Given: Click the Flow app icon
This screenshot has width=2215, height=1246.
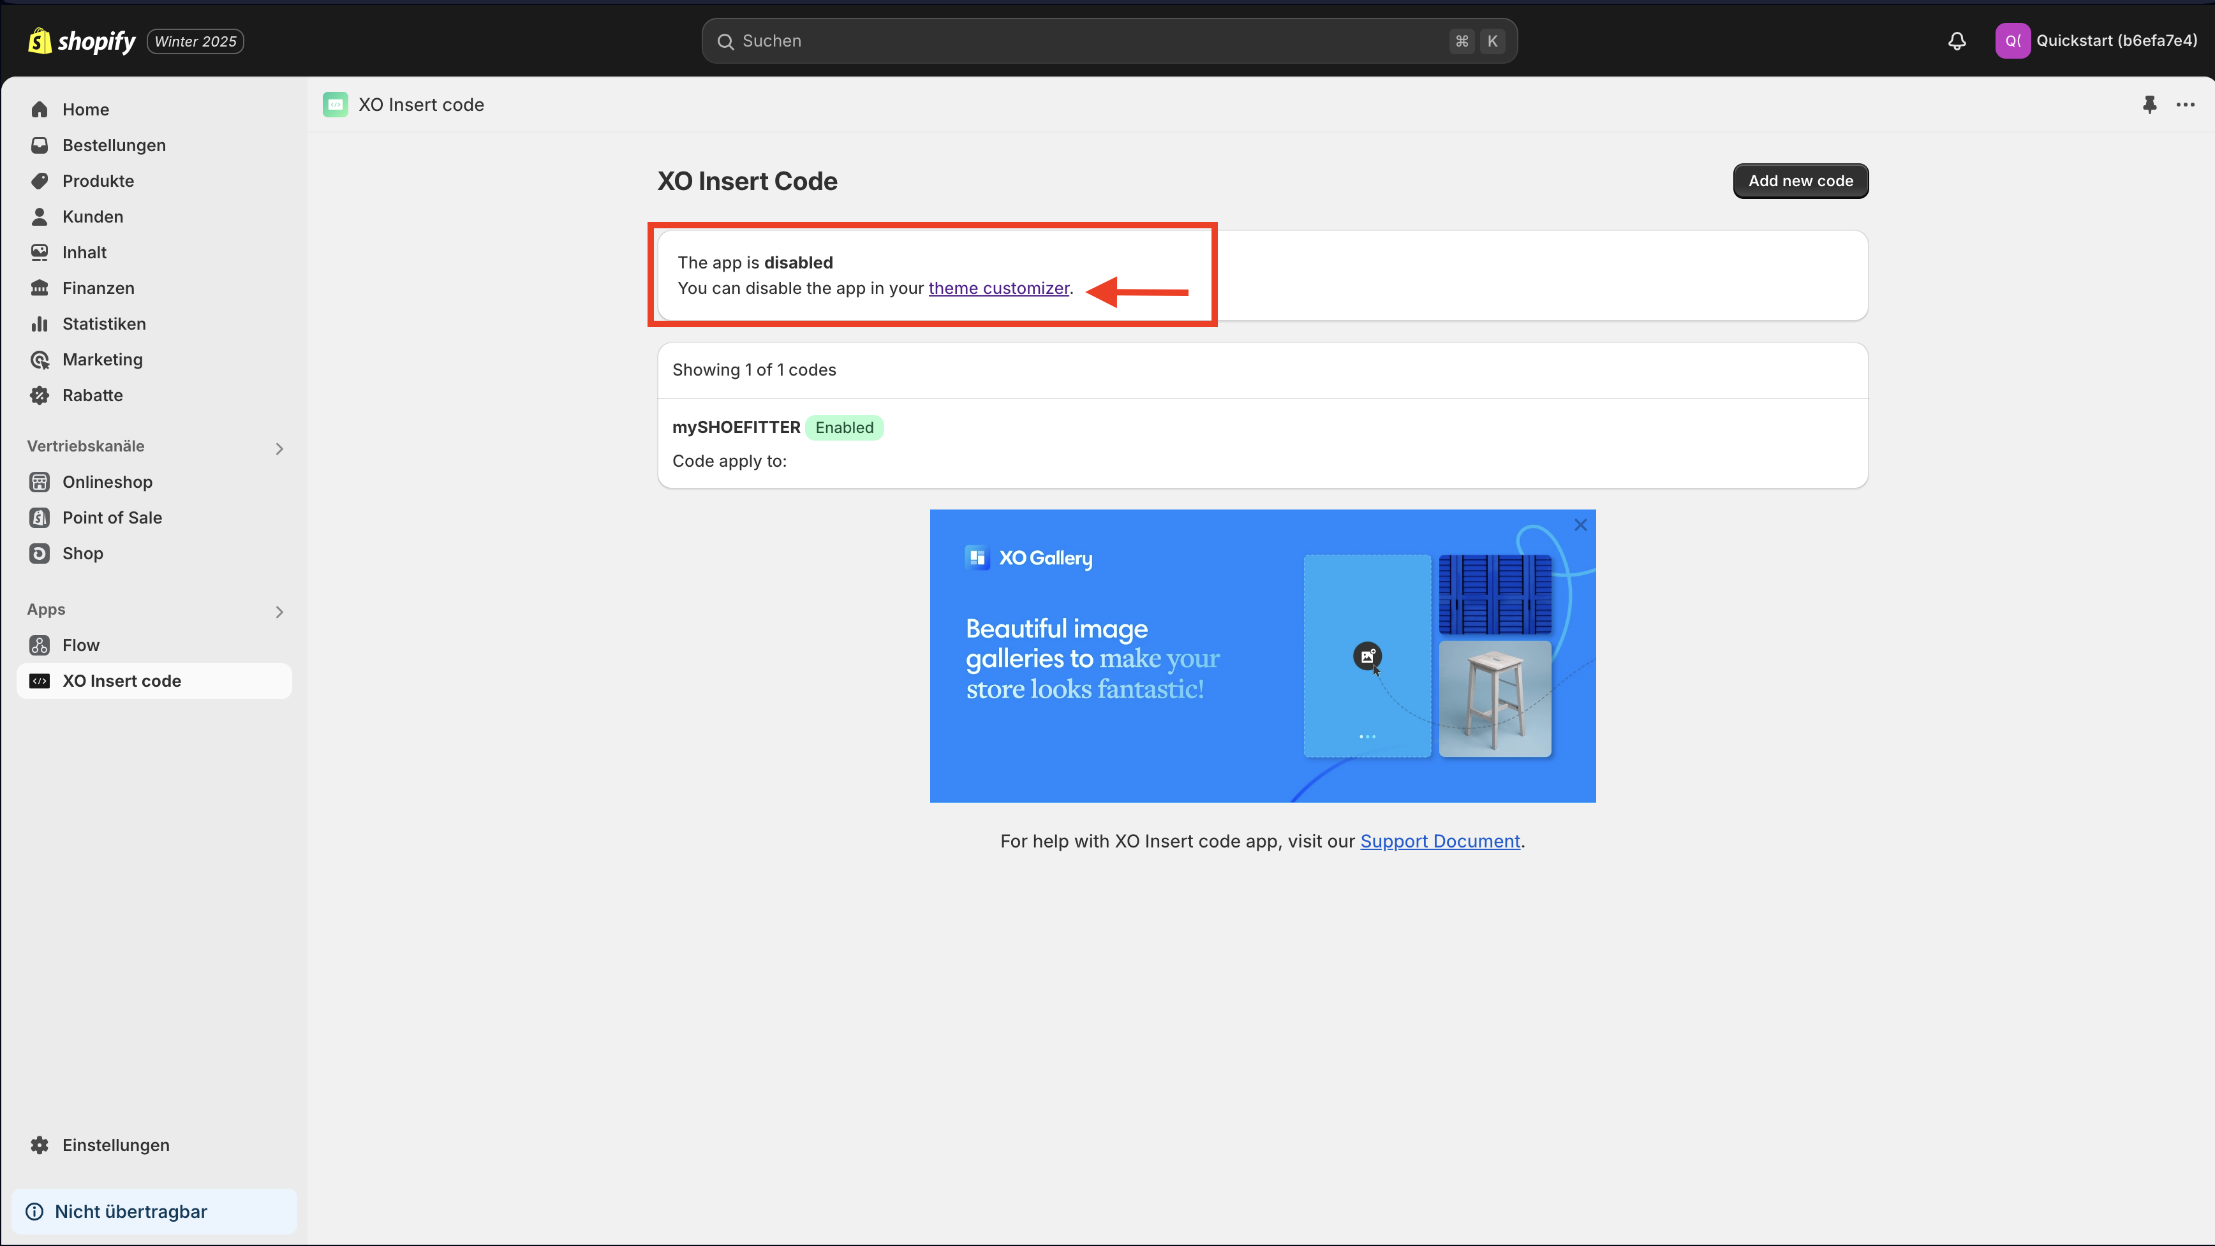Looking at the screenshot, I should (x=40, y=645).
